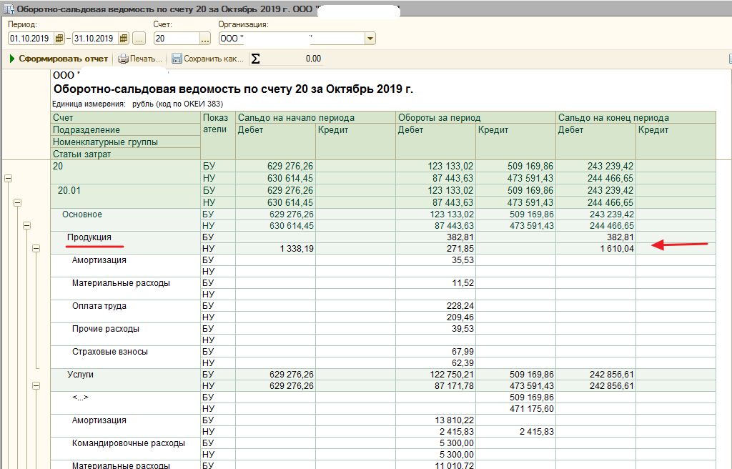Click the print icon labeled Печать
This screenshot has height=469, width=732.
click(x=123, y=59)
